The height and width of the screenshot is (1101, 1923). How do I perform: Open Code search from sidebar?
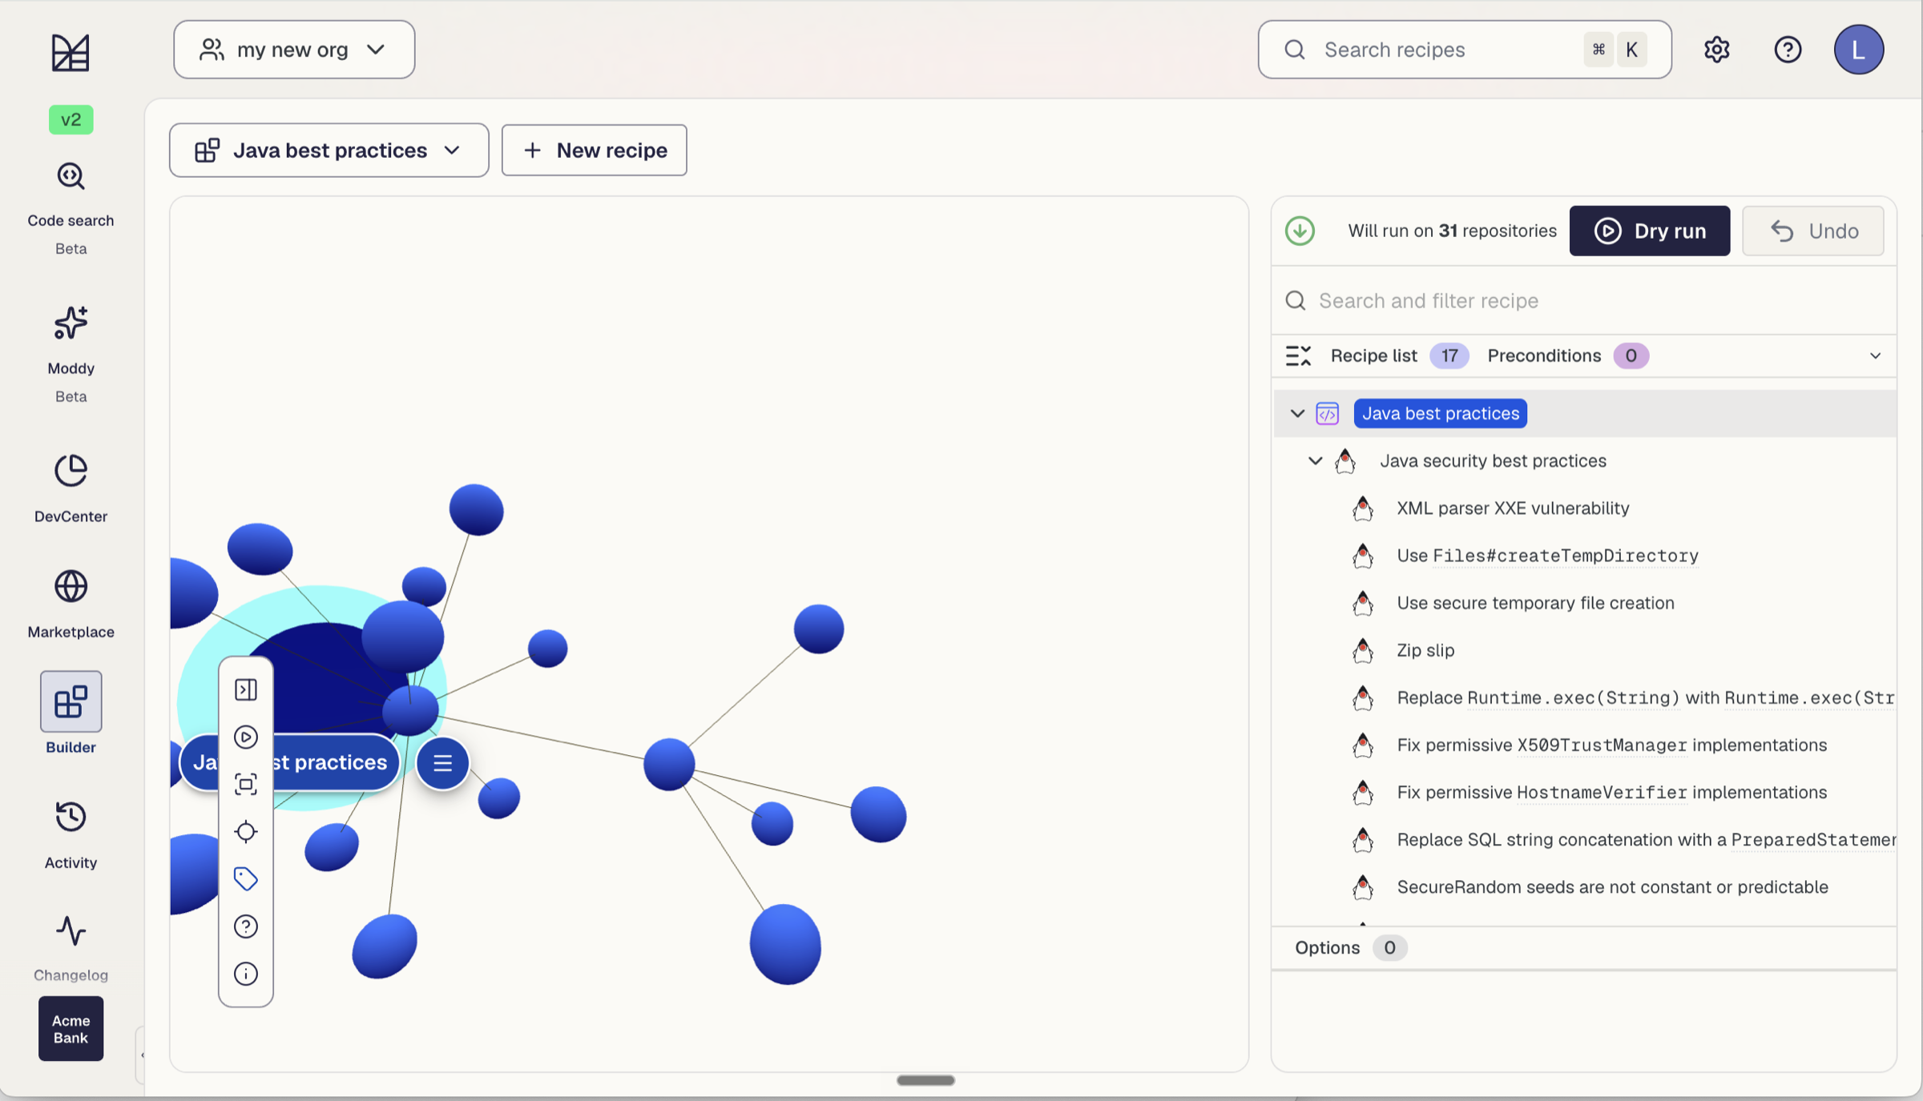click(71, 208)
